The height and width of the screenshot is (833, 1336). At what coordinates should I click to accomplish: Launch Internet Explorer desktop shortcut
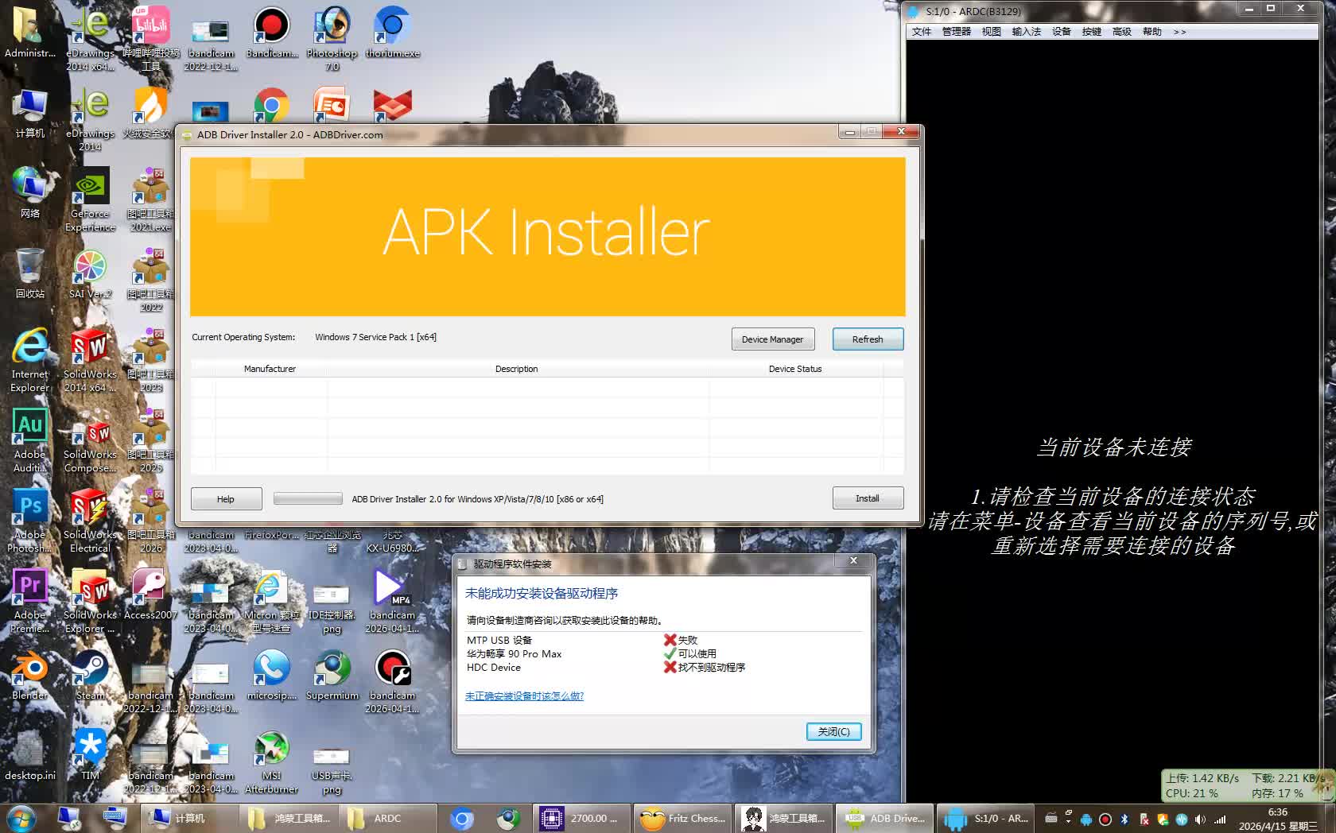[29, 360]
